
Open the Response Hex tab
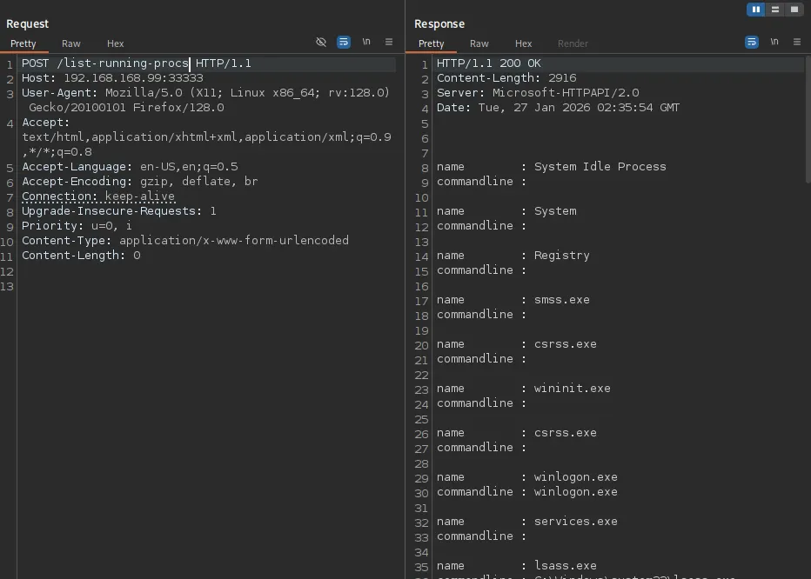coord(523,43)
